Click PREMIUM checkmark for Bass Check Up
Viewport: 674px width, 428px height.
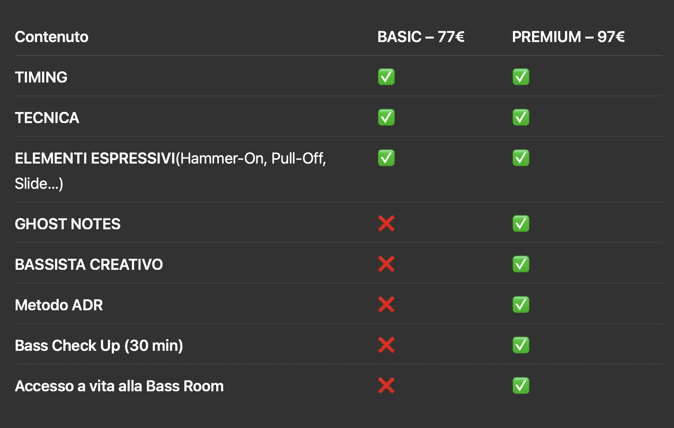coord(521,345)
